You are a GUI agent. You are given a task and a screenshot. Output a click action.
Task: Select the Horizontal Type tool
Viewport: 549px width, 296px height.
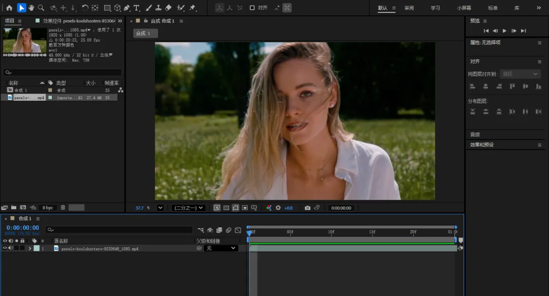tap(137, 8)
